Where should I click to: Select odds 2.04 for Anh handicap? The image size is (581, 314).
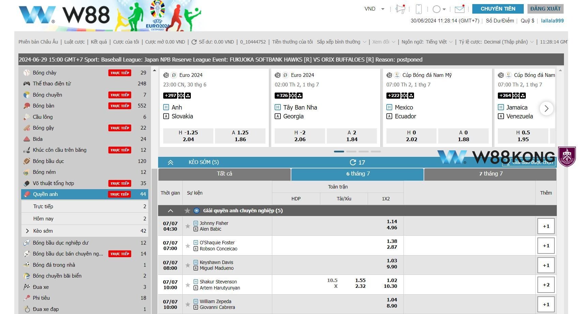click(x=188, y=136)
